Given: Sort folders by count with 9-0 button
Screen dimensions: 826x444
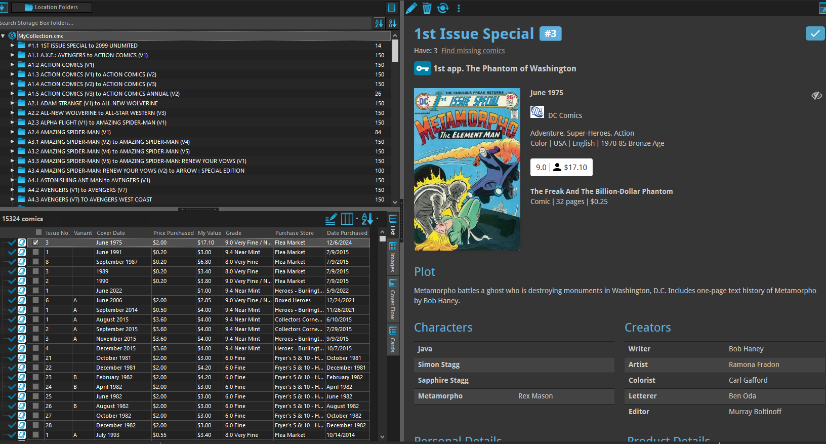Looking at the screenshot, I should point(392,23).
